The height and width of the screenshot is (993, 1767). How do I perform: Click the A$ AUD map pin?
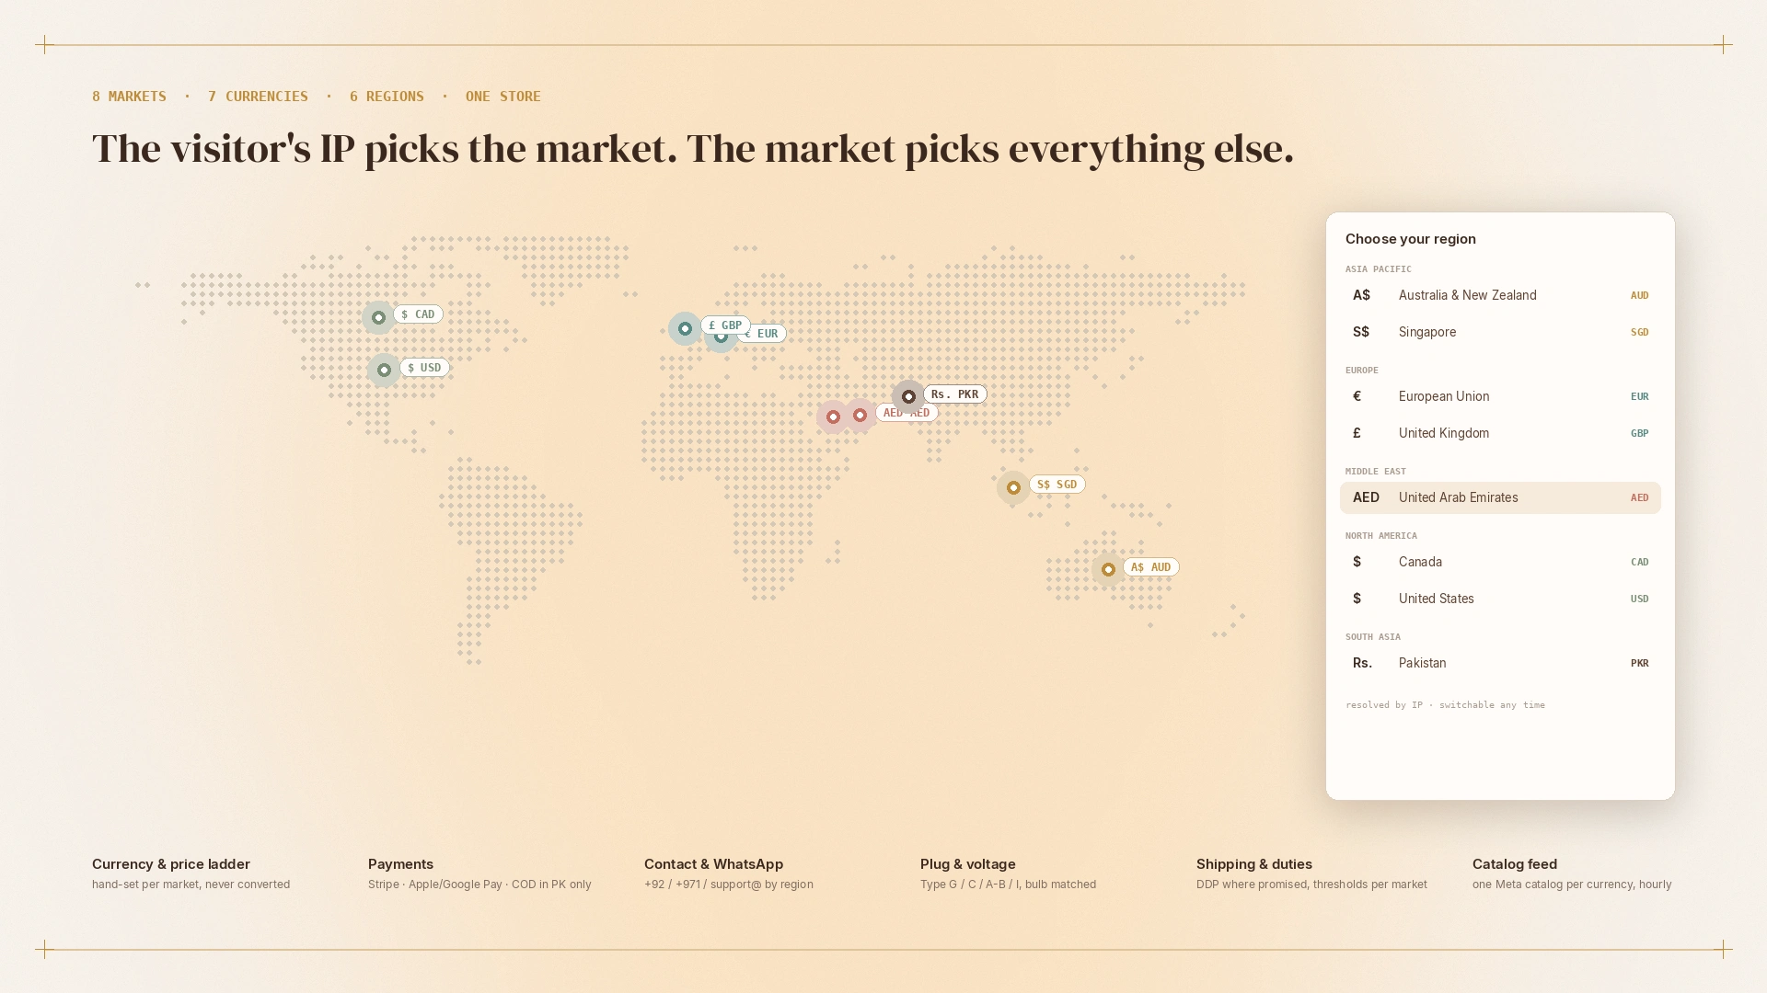coord(1108,569)
